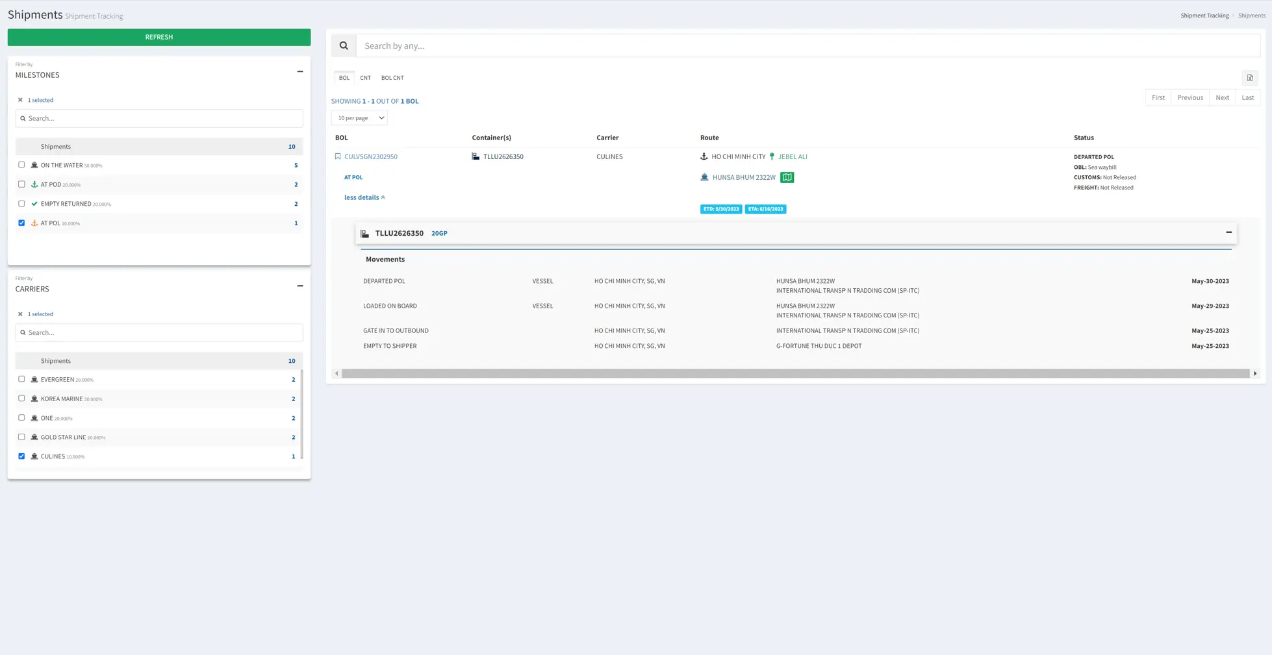Screen dimensions: 1272x655
Task: Click the ship icon next to EVERGREEN
Action: point(34,379)
